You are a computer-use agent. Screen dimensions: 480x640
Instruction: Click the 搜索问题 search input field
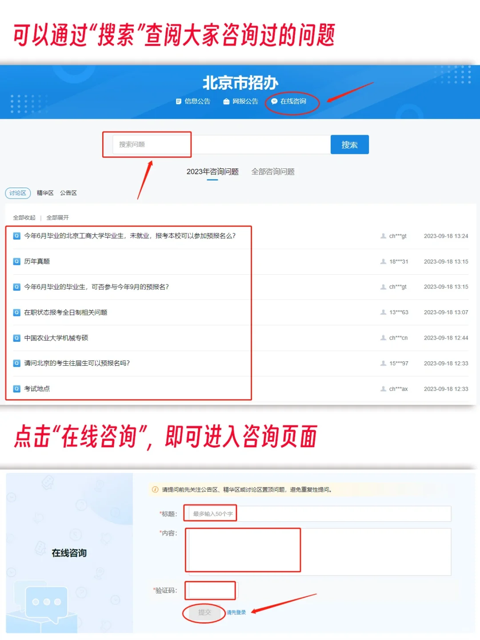point(151,144)
